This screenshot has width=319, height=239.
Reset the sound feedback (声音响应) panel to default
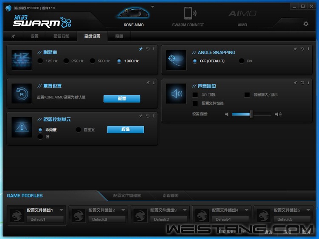point(302,82)
